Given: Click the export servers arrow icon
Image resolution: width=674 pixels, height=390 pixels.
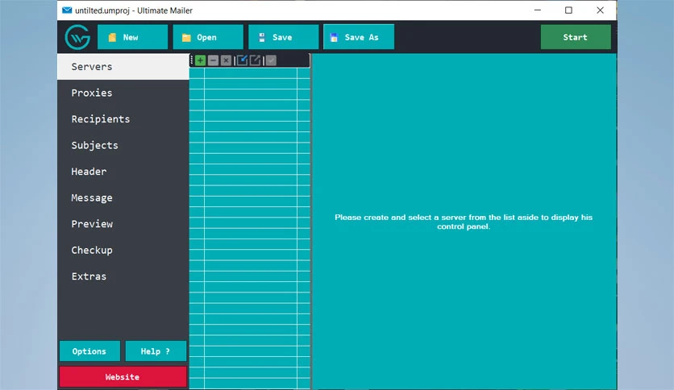Looking at the screenshot, I should click(256, 60).
